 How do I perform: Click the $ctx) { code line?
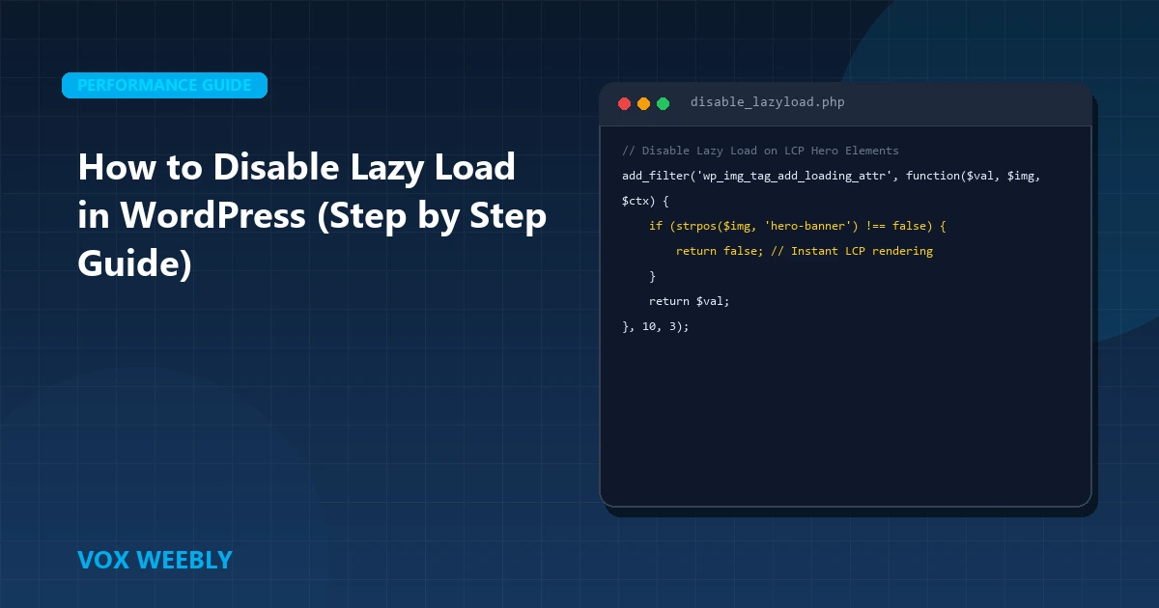click(x=645, y=202)
